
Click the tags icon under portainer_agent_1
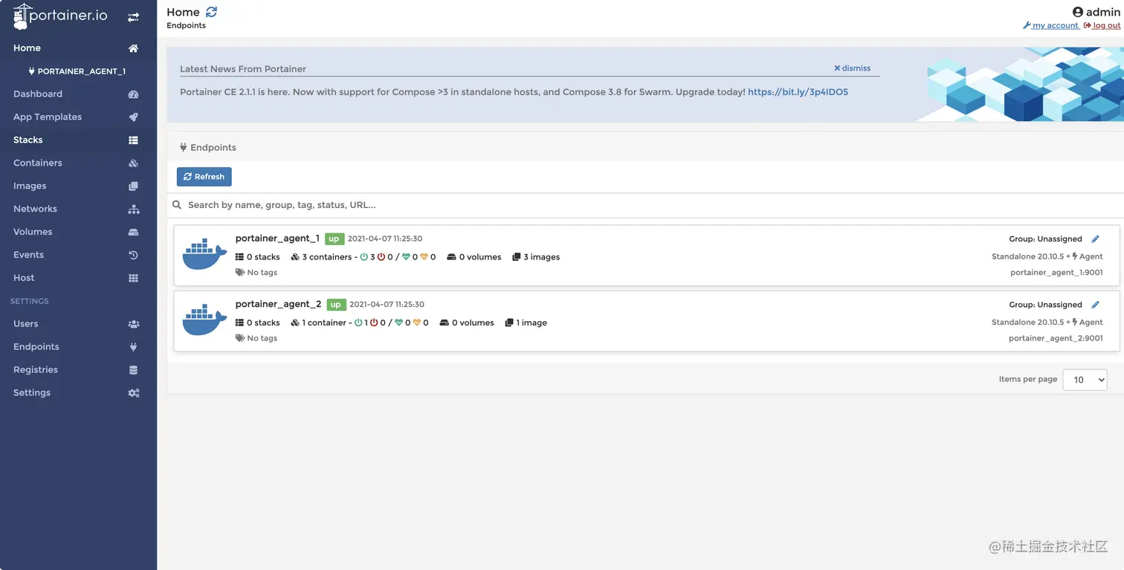239,273
